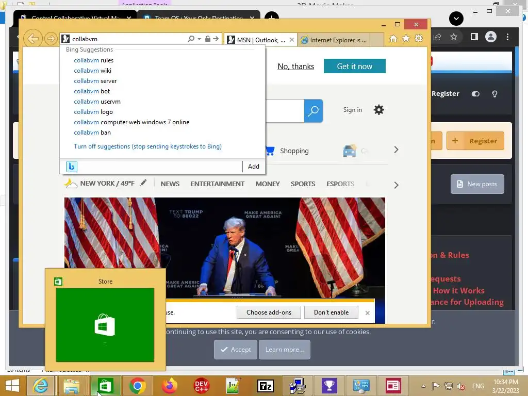Open the SPORTS section
528x396 pixels.
(303, 184)
